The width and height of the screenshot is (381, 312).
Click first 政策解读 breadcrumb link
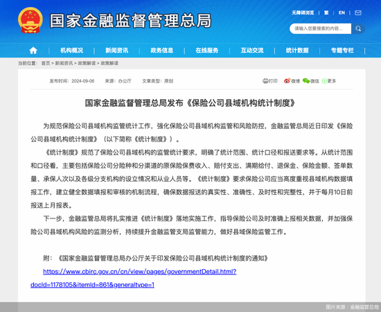coord(87,63)
